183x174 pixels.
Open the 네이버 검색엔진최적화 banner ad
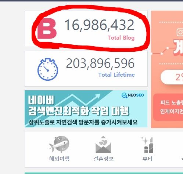pyautogui.click(x=86, y=109)
